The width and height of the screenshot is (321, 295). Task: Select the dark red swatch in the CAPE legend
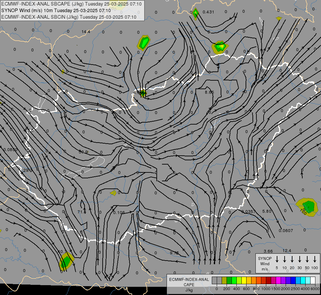click(x=269, y=280)
